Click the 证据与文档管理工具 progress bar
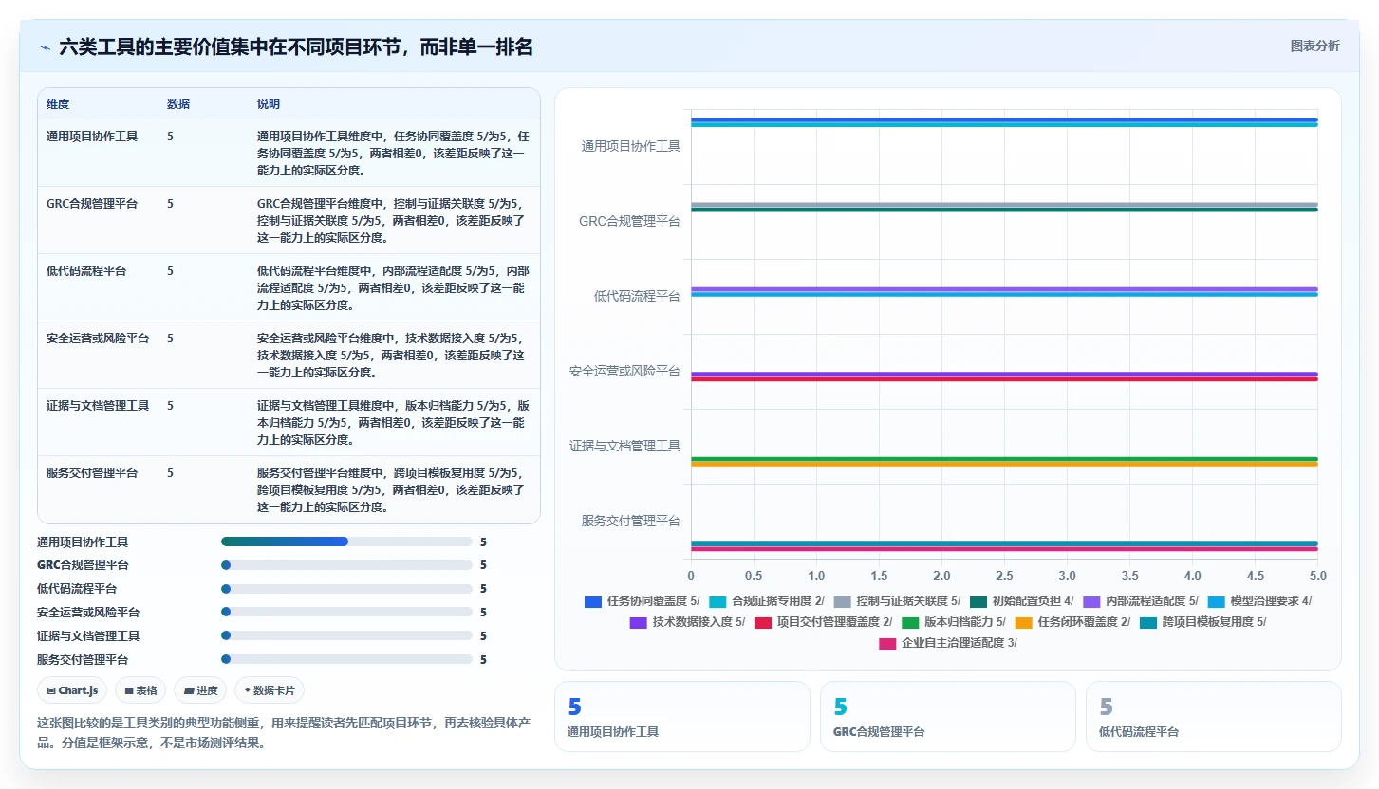 (346, 635)
